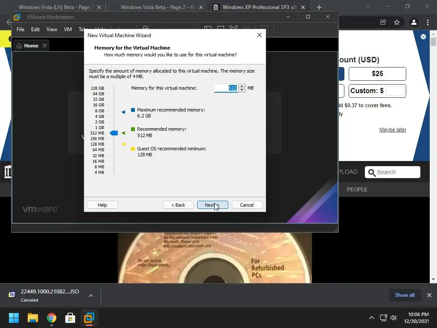Click VMware's full screen toolbar icon

point(233,28)
